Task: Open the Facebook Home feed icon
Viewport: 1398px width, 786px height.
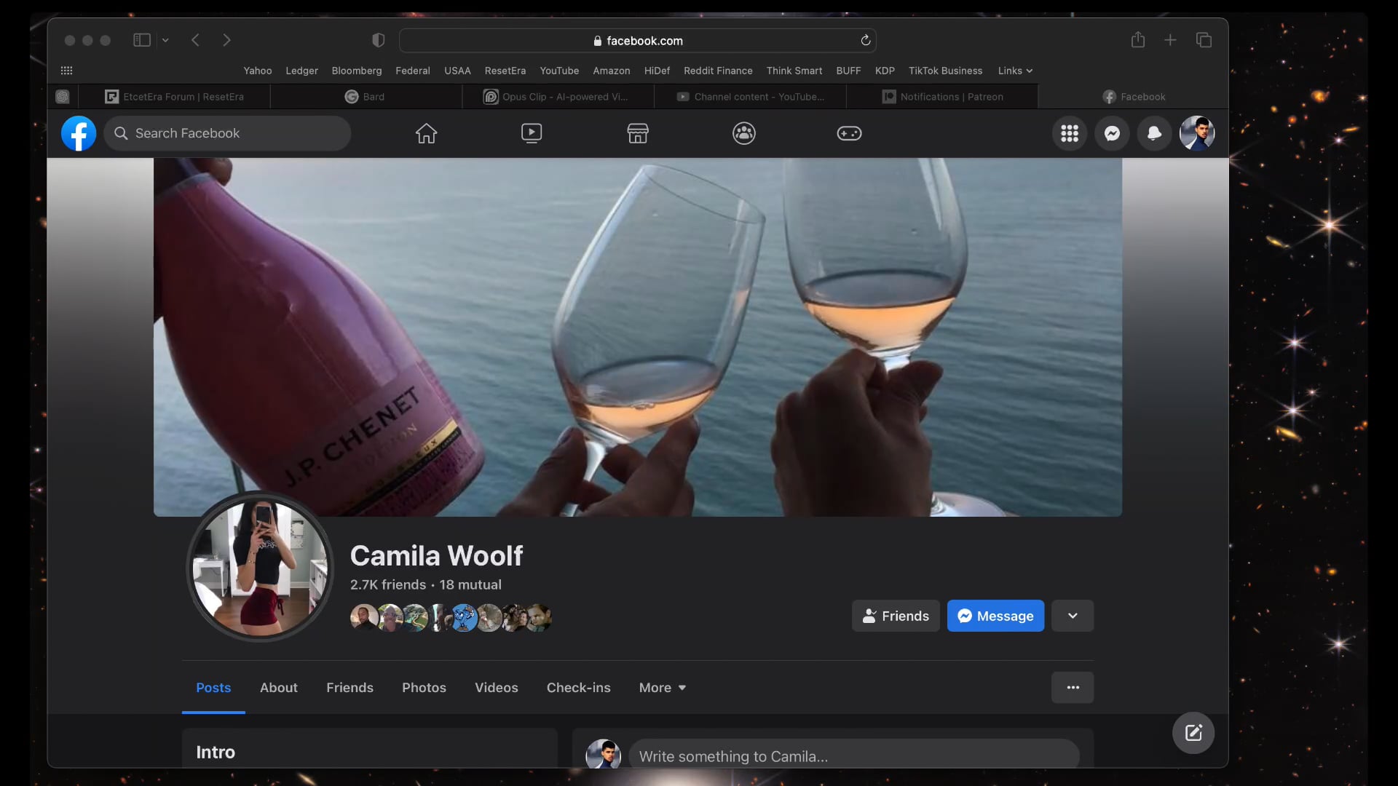Action: point(426,133)
